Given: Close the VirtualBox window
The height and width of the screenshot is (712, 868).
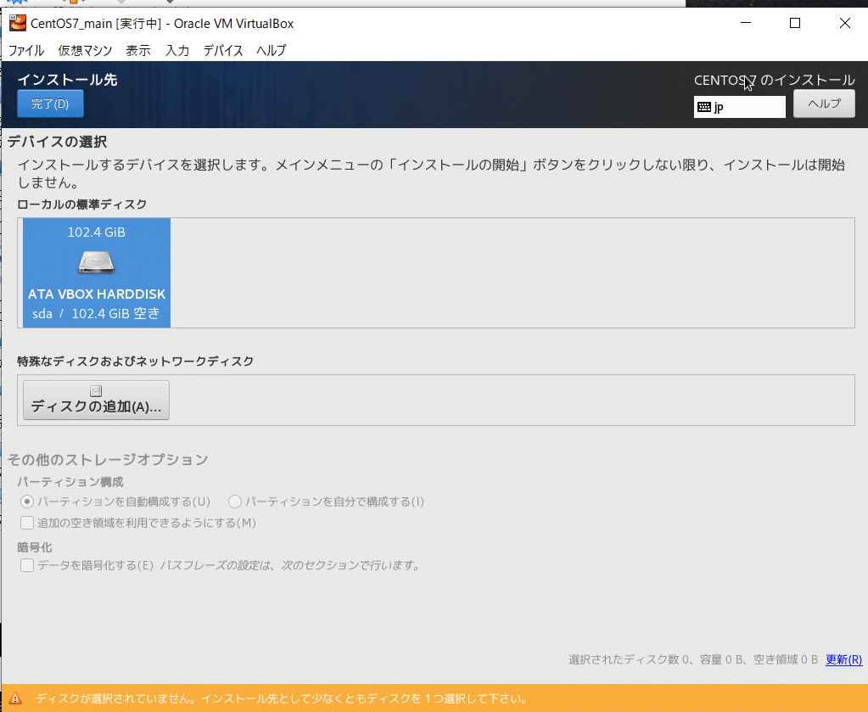Looking at the screenshot, I should click(x=845, y=23).
